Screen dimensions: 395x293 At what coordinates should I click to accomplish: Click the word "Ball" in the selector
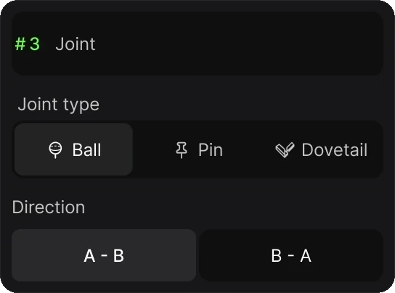coord(86,150)
